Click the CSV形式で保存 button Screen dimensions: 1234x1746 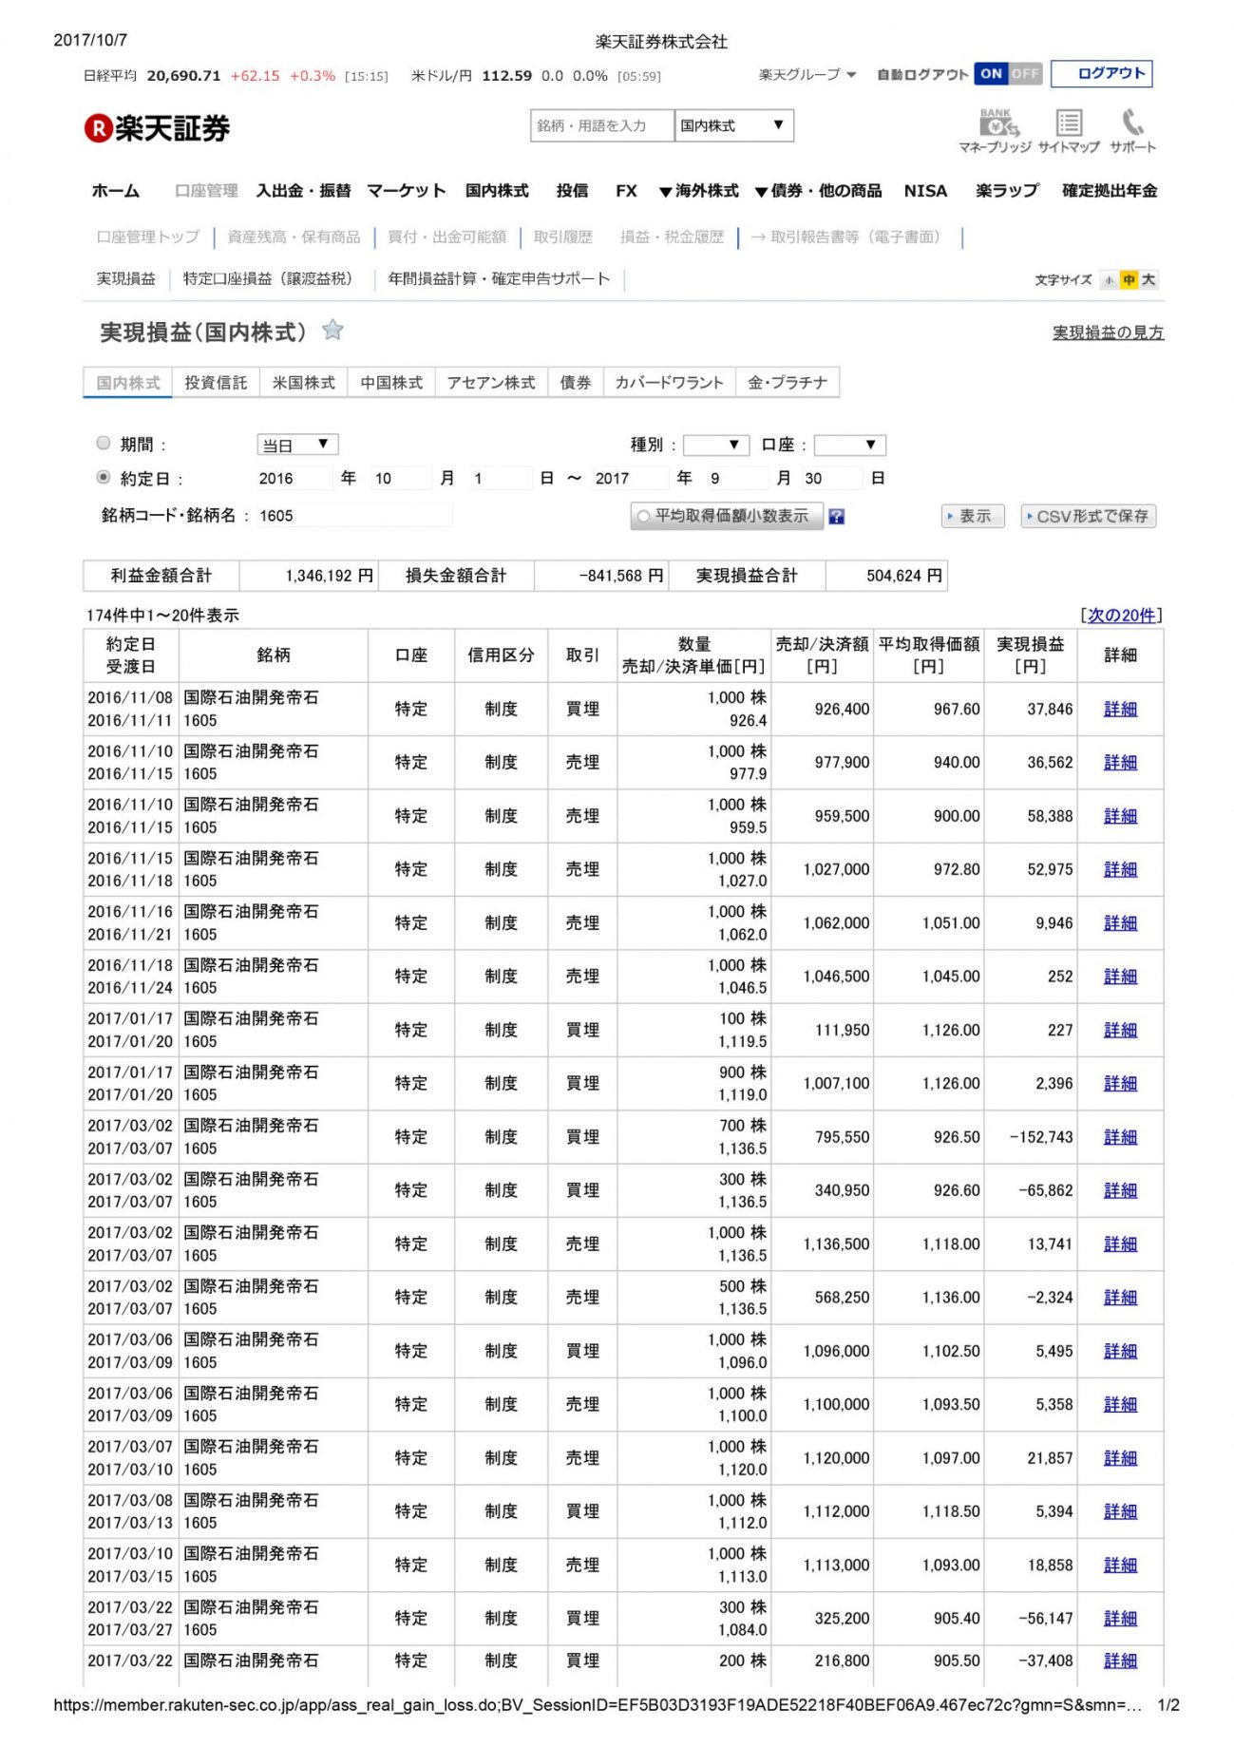coord(1089,516)
